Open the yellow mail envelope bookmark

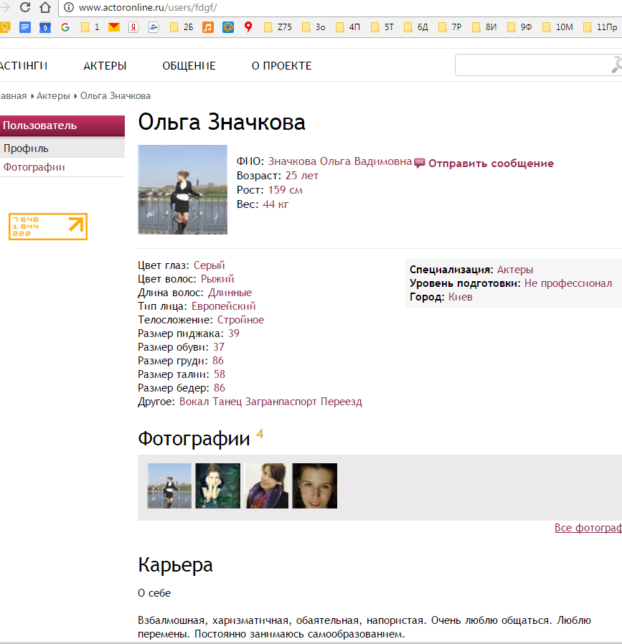pos(114,27)
